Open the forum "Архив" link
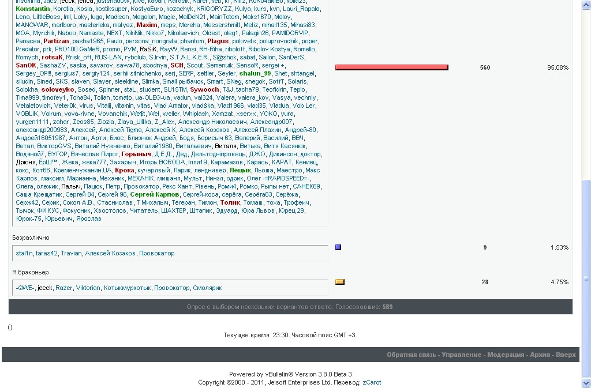Screen dimensions: 591x388 point(540,355)
